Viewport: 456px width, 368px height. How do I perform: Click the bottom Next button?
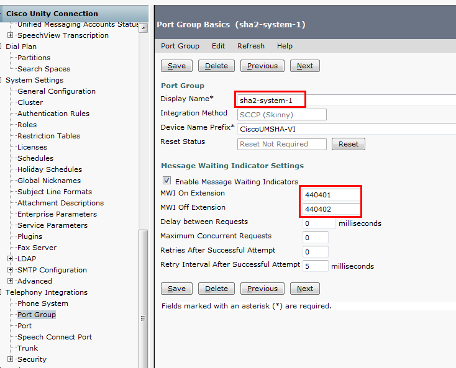[x=305, y=289]
